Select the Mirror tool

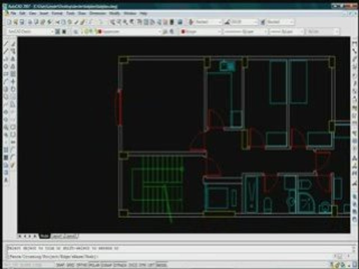tap(13, 59)
